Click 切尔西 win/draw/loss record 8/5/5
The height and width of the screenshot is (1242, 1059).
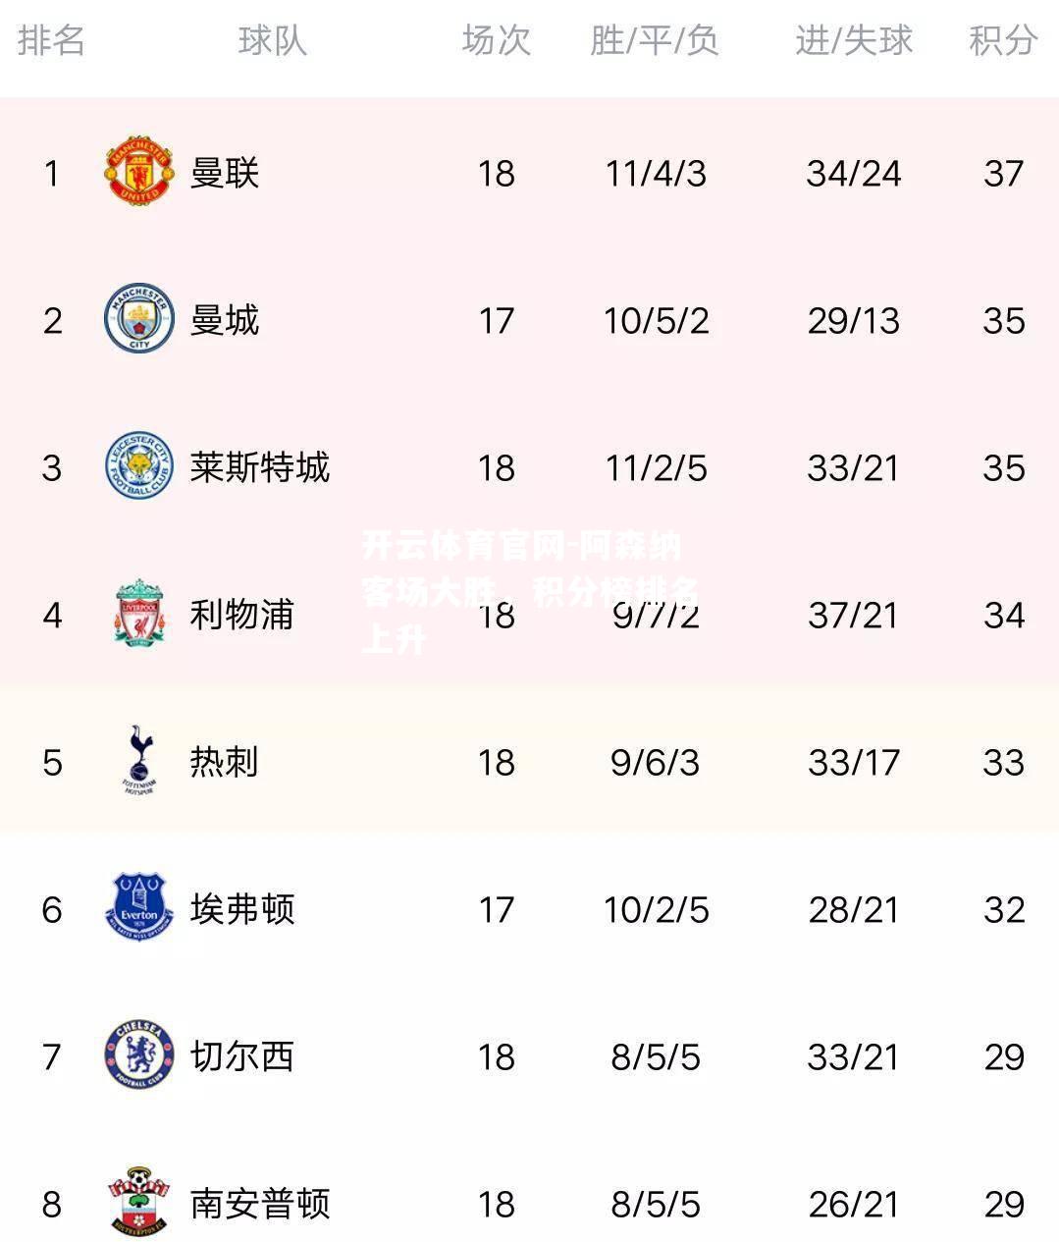[x=656, y=1056]
